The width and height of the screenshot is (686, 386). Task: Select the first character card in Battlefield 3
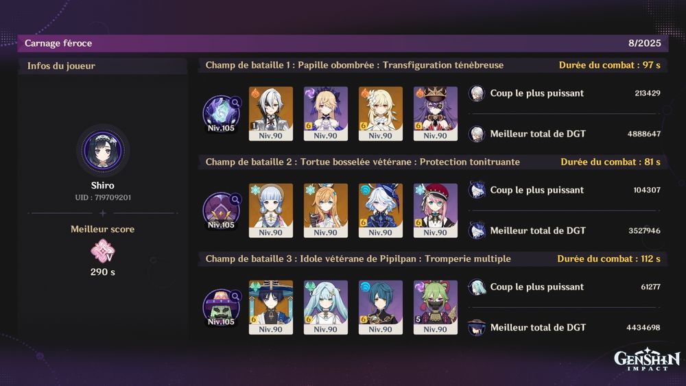[x=271, y=307]
